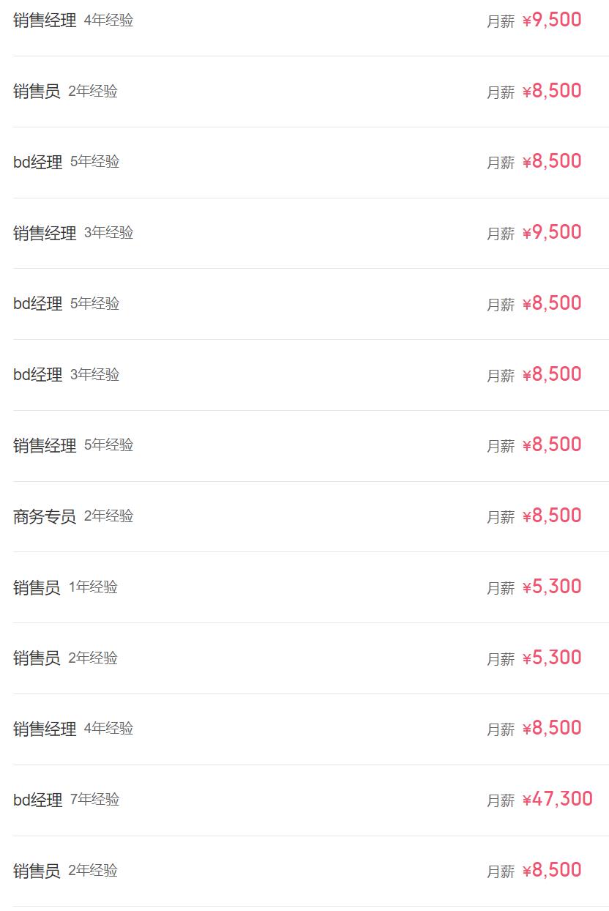Select the 销售经理 5年经验 entry title
The image size is (609, 911).
[45, 445]
